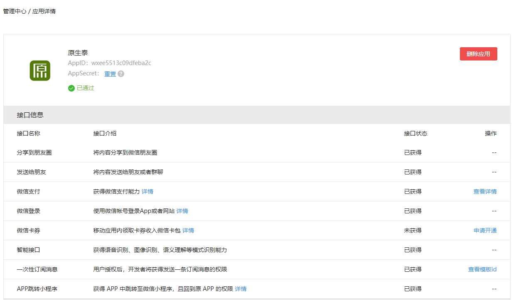
Task: Click description 将内容发送给朋友或者群聊
Action: pyautogui.click(x=128, y=172)
